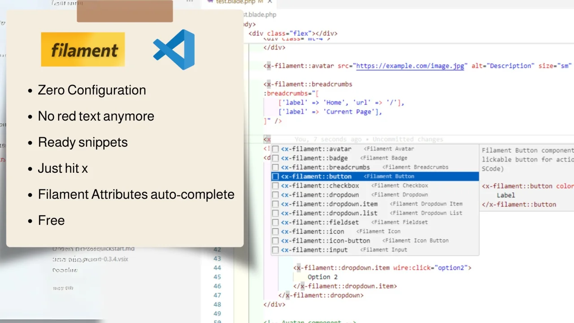Toggle the checkbox beside x-filament::breadcrumbs suggestion
Viewport: 574px width, 323px height.
click(275, 167)
